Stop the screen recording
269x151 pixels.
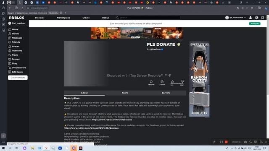(226, 142)
